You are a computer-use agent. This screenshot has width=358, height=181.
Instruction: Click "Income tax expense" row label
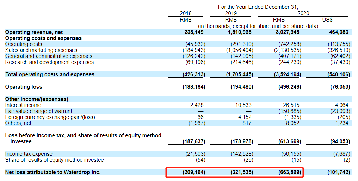[x=29, y=154]
